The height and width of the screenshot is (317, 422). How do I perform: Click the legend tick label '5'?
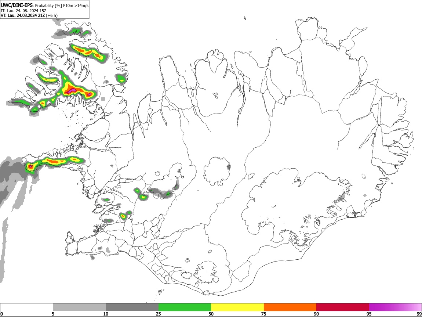coord(53,314)
